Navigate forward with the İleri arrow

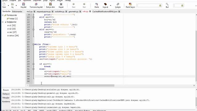pos(84,4)
